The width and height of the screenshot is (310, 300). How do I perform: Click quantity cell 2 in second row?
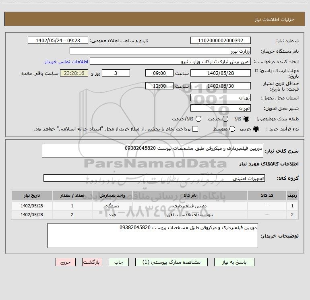tap(72, 215)
